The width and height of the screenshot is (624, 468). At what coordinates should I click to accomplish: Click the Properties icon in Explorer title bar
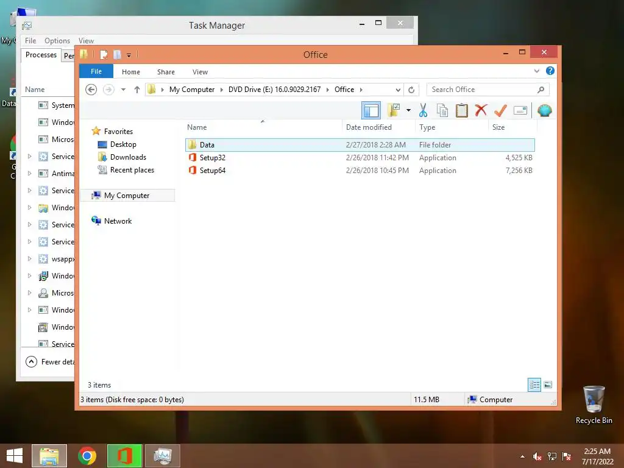click(x=104, y=54)
